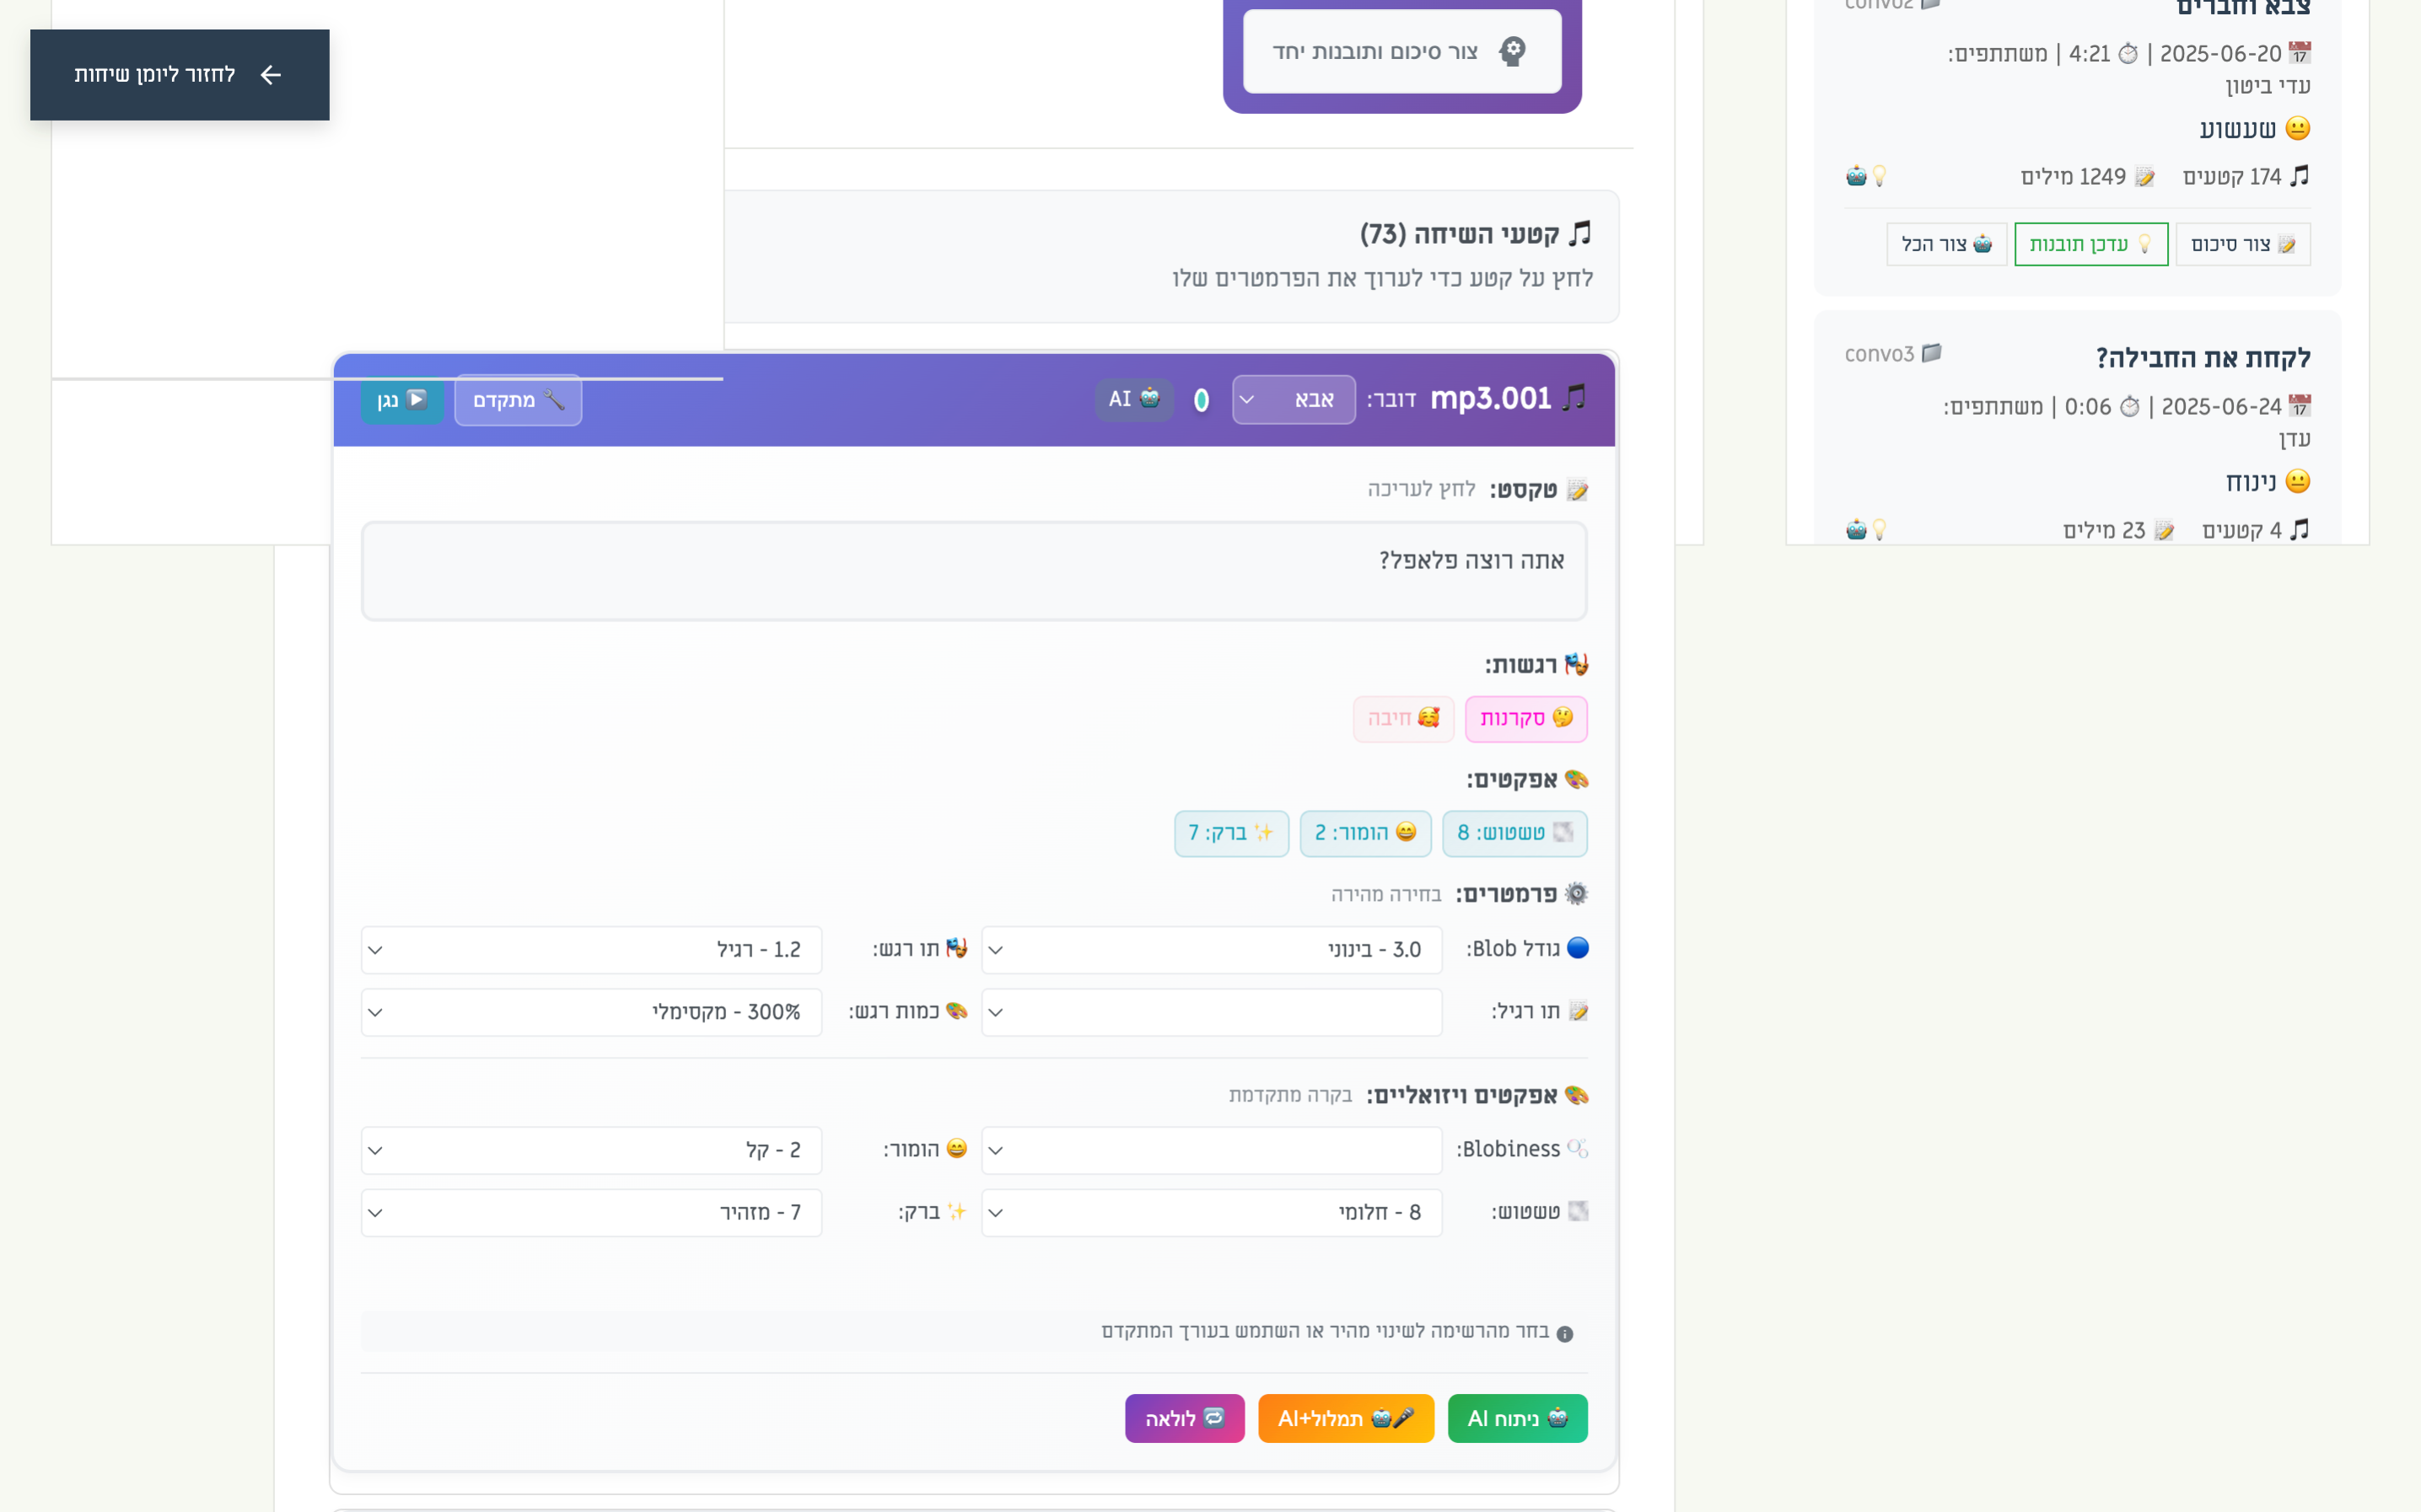Click the info icon beside the hint text
2421x1512 pixels.
pyautogui.click(x=1564, y=1333)
